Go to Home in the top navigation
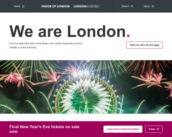 (17, 6)
